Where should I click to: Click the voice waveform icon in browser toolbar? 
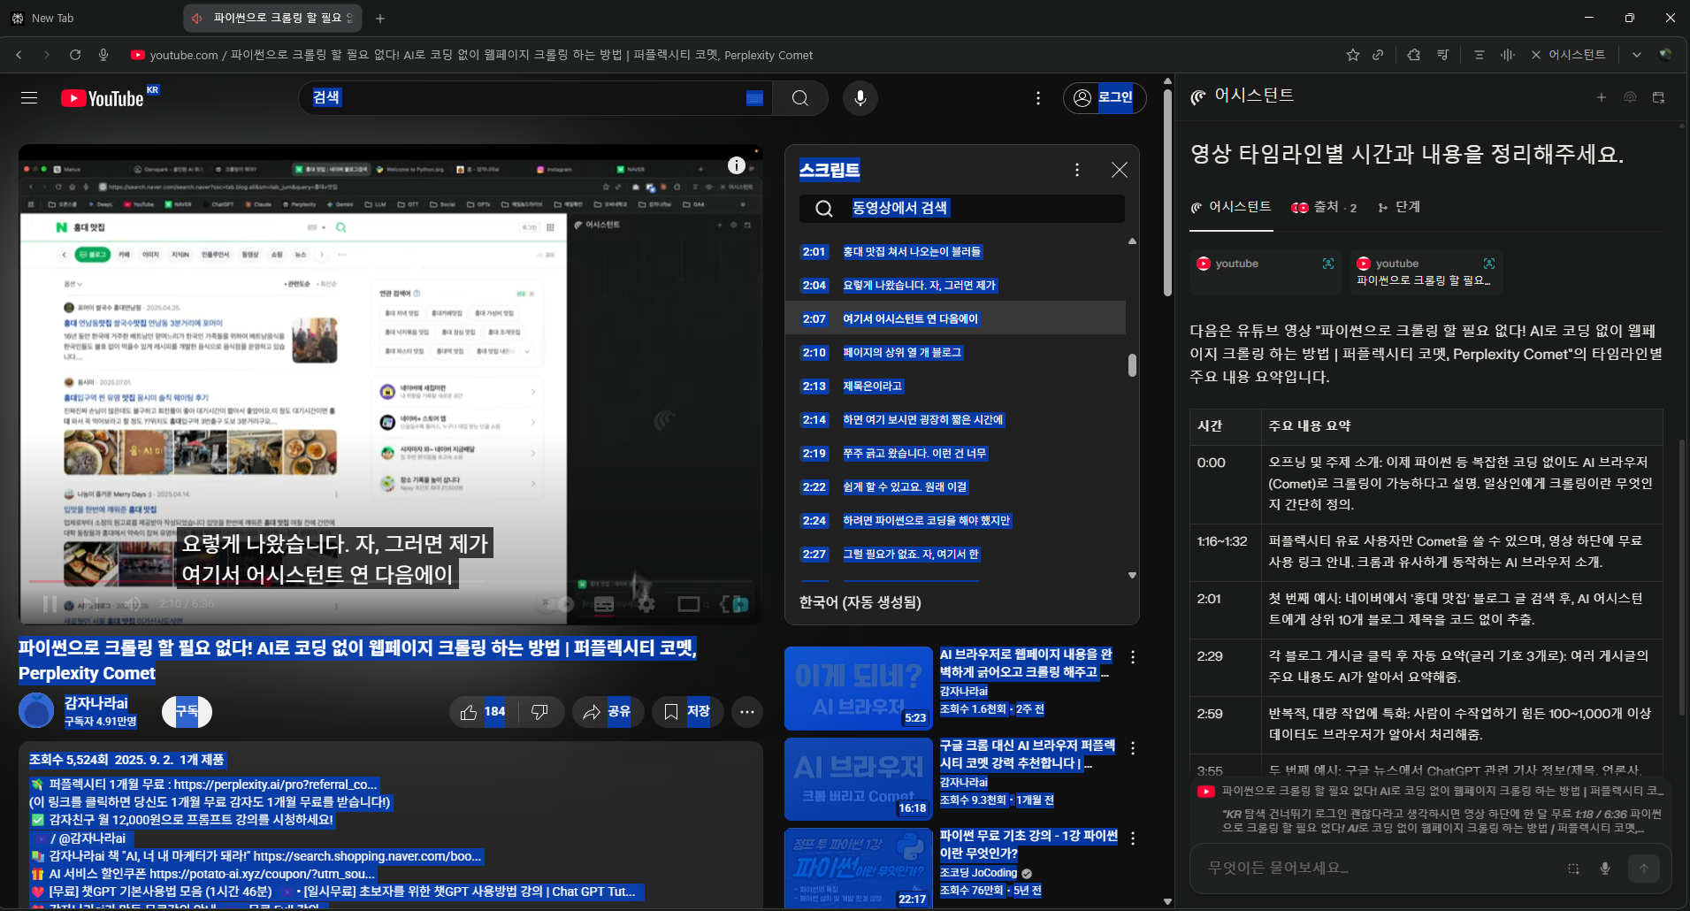coord(1508,55)
